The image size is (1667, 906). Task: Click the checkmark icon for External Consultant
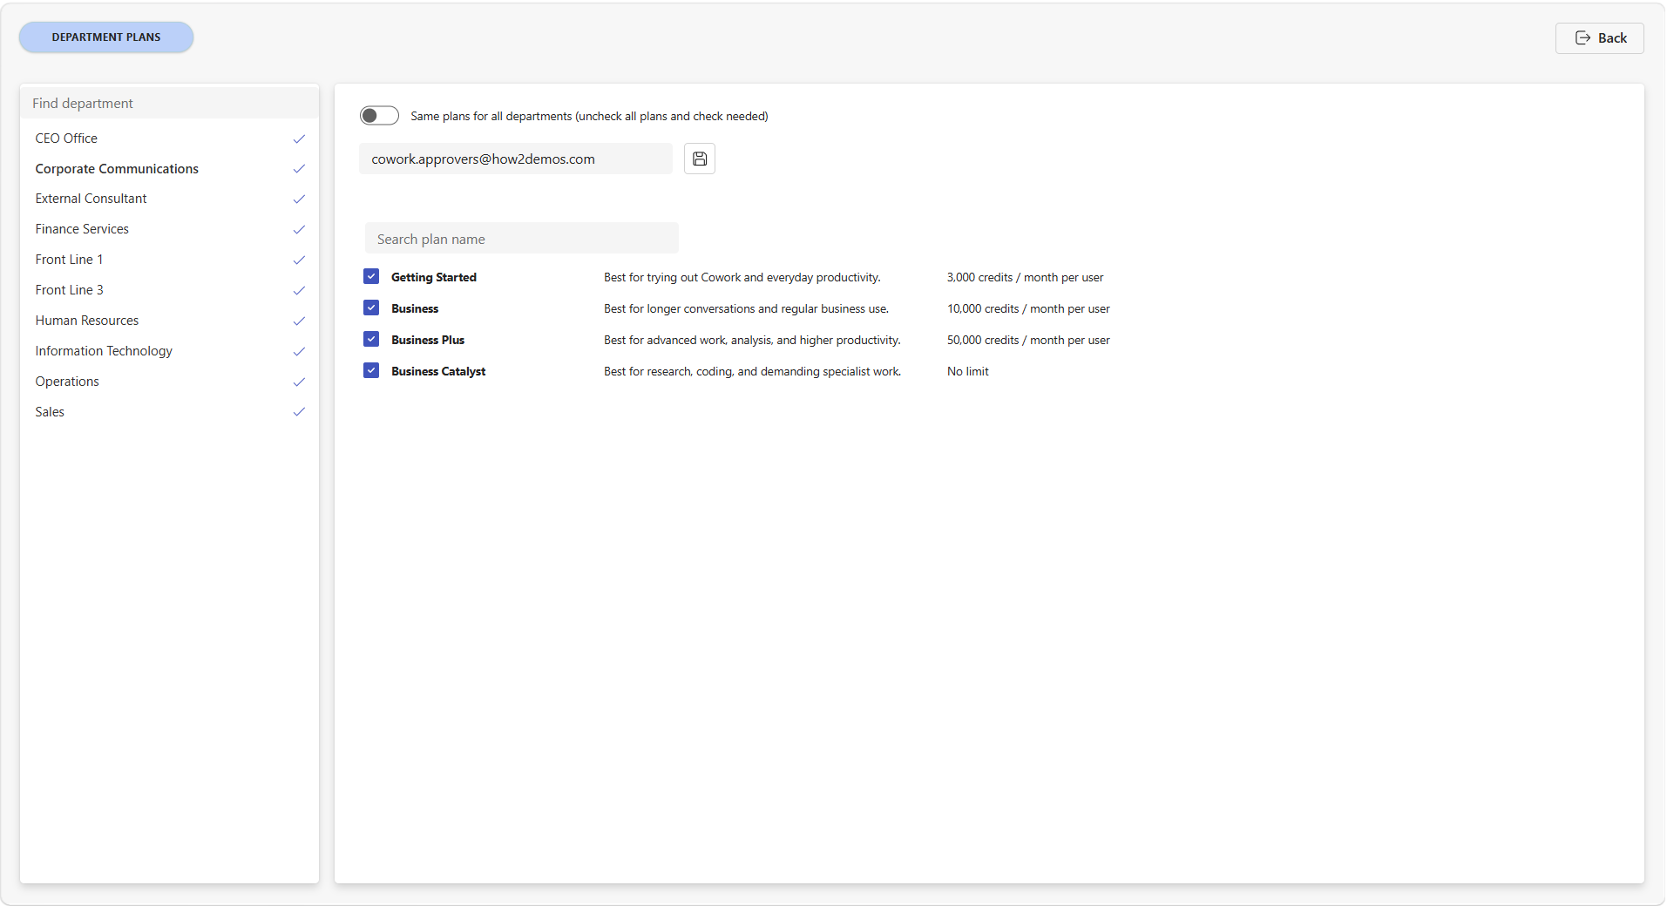pyautogui.click(x=299, y=199)
